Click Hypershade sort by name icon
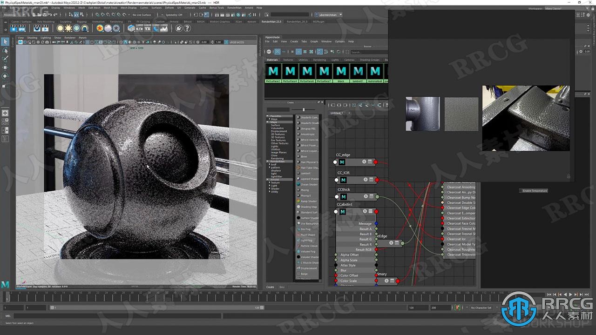 pyautogui.click(x=319, y=52)
